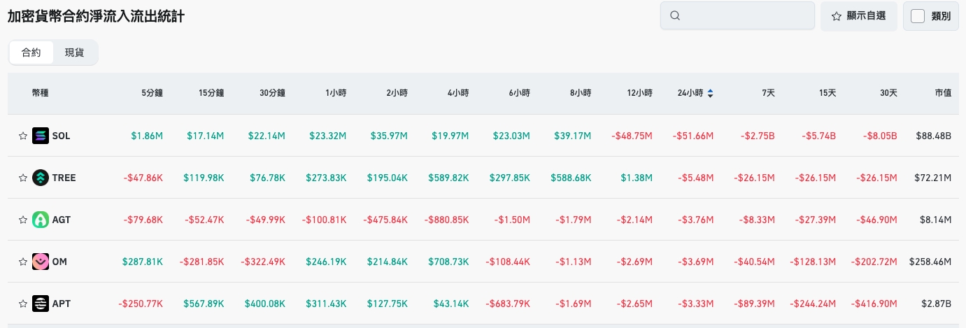Click the AGT coin logo icon

(41, 220)
